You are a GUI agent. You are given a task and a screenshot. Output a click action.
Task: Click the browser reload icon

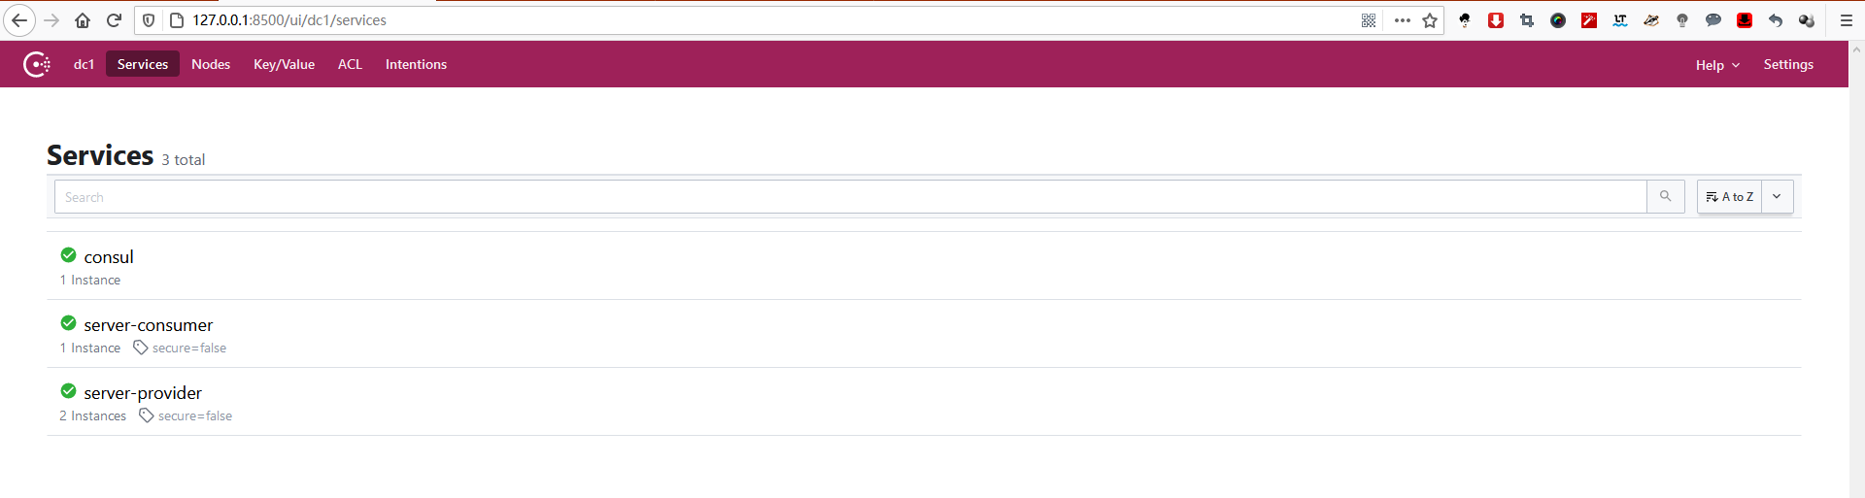point(114,20)
